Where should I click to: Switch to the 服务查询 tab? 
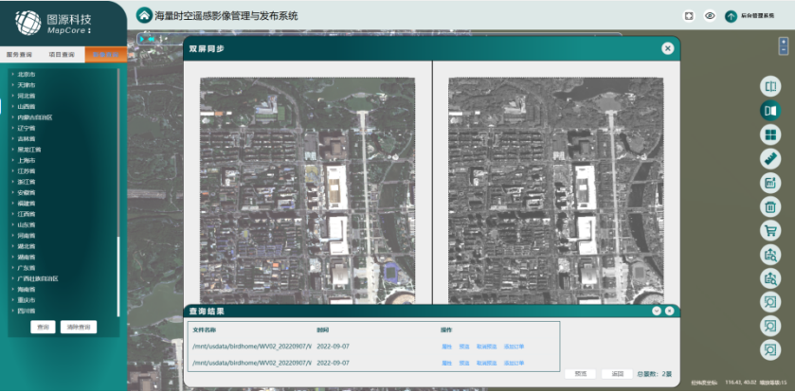[20, 55]
